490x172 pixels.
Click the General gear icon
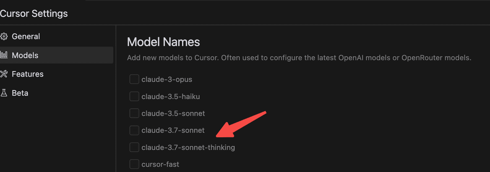(x=4, y=36)
